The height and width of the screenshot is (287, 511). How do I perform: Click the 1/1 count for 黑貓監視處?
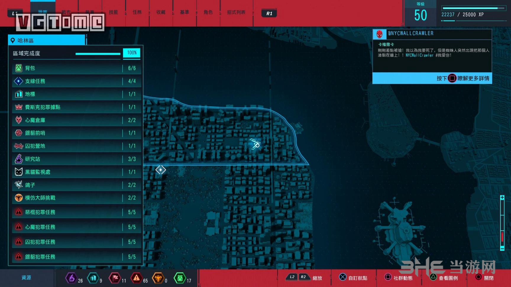[x=132, y=172]
